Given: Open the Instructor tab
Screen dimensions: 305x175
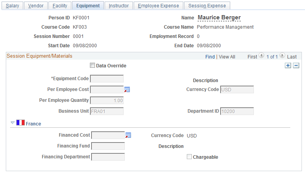Looking at the screenshot, I should (119, 6).
